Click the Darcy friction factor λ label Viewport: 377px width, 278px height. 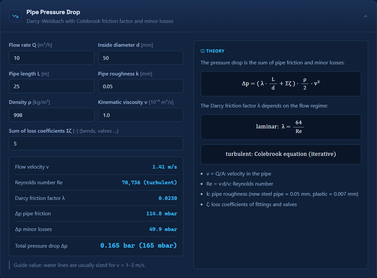point(40,198)
